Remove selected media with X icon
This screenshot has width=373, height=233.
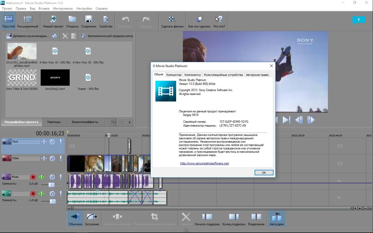[65, 36]
